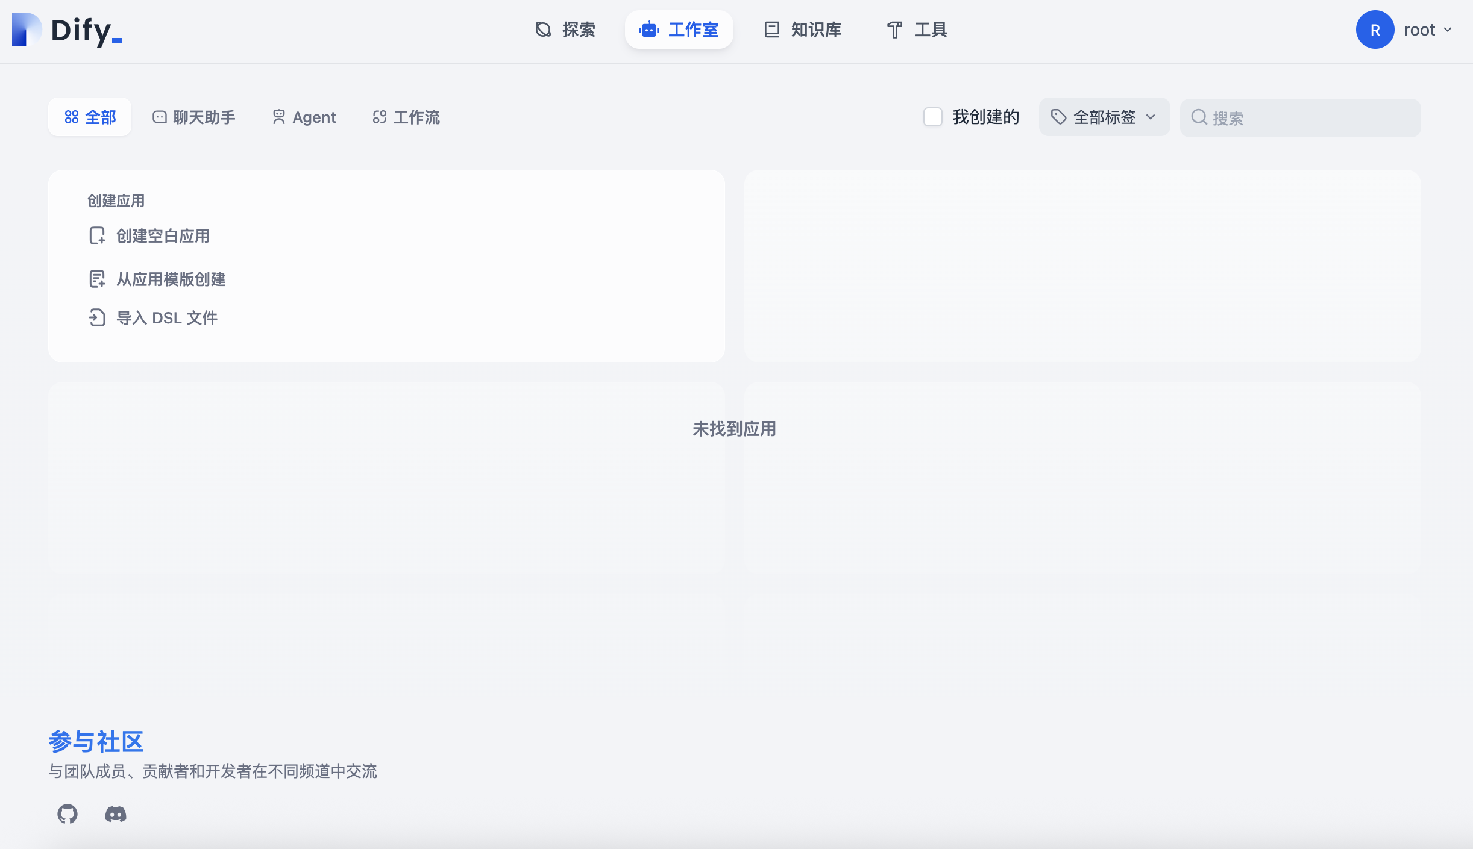Select the 聊天助手 app type filter
The height and width of the screenshot is (849, 1473).
coord(193,117)
